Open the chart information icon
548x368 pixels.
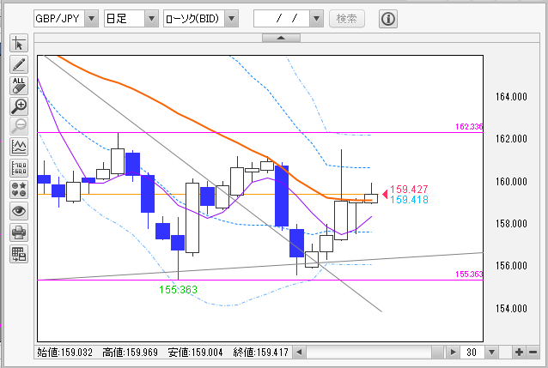click(x=388, y=19)
